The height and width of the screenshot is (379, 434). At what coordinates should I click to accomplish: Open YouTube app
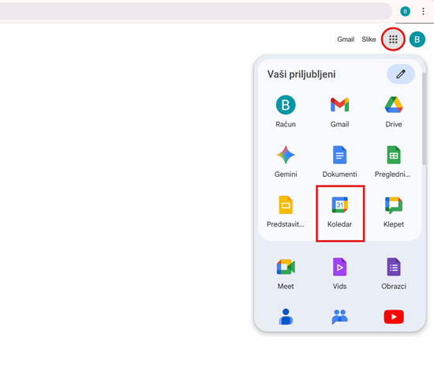[x=394, y=317]
